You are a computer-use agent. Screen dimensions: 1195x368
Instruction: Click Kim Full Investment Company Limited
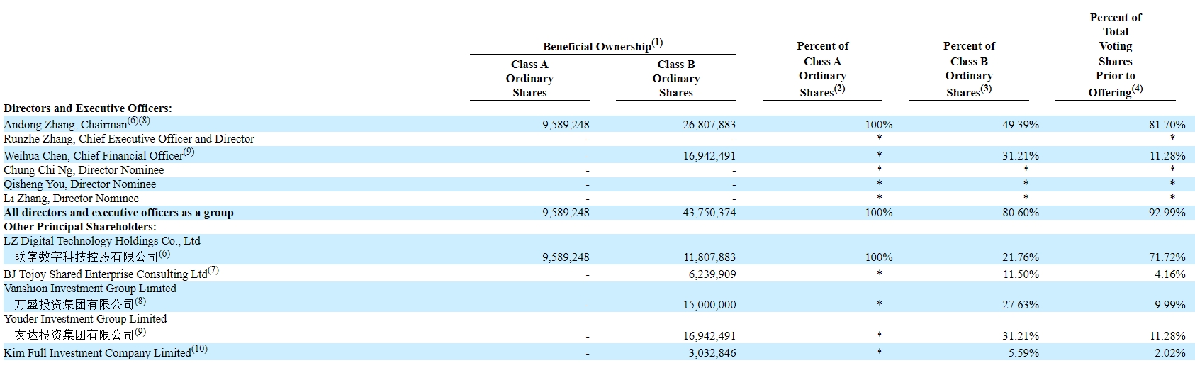97,353
